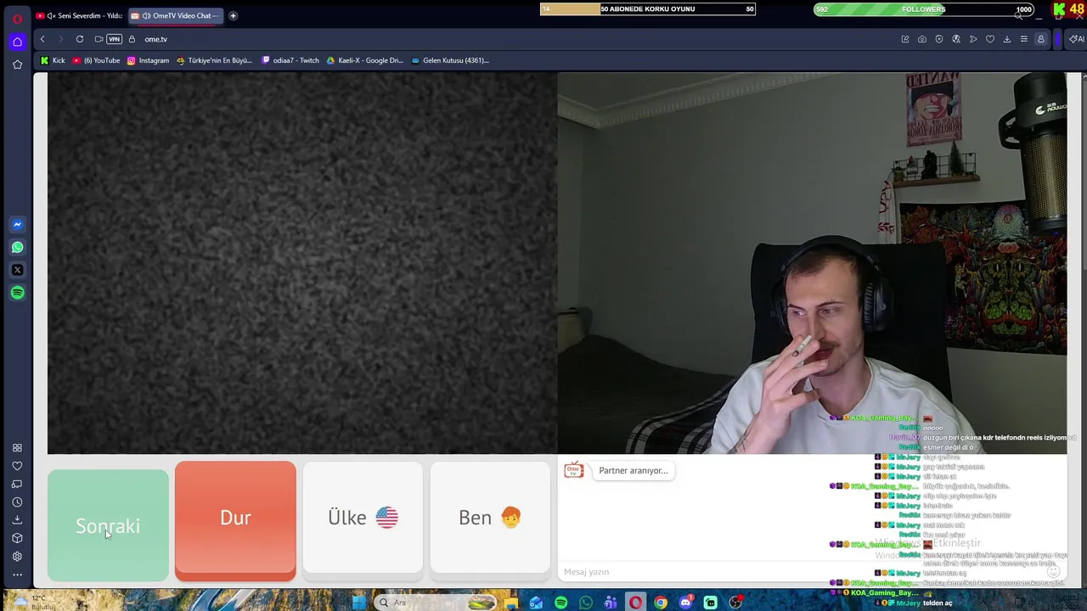Open the page translate toolbar icon

pos(956,39)
